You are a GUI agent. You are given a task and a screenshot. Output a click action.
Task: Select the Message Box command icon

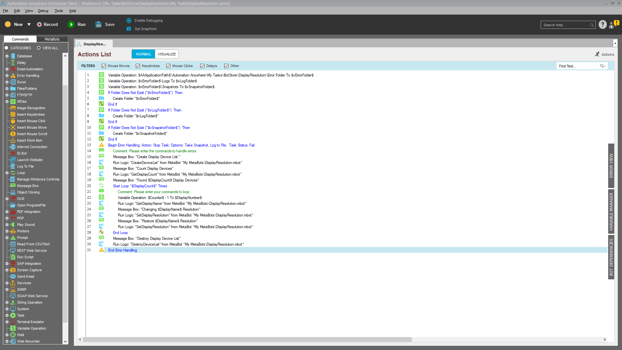[x=13, y=186]
